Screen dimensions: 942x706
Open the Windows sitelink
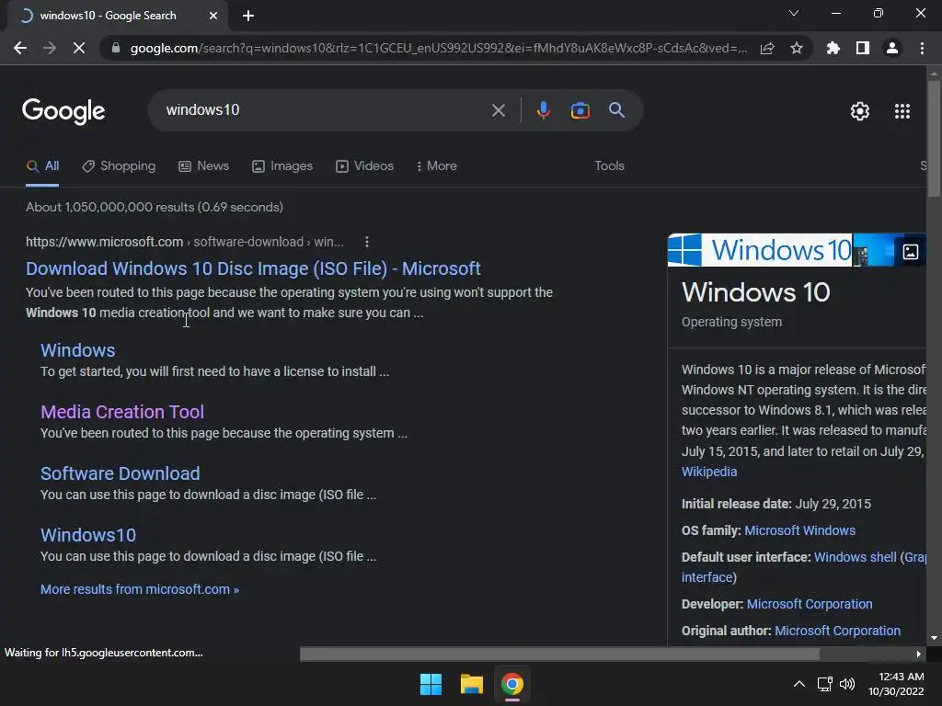tap(78, 350)
